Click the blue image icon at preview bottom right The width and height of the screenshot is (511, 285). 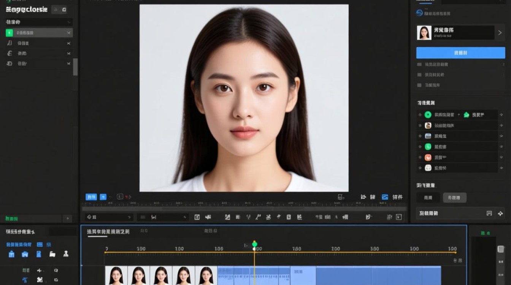[x=385, y=197]
